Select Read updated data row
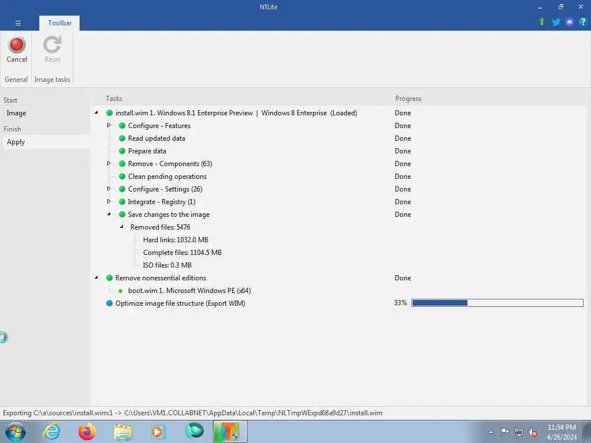The height and width of the screenshot is (443, 591). [156, 138]
